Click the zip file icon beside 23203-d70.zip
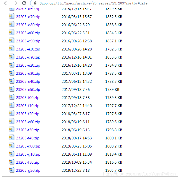The width and height of the screenshot is (178, 179). [12, 16]
